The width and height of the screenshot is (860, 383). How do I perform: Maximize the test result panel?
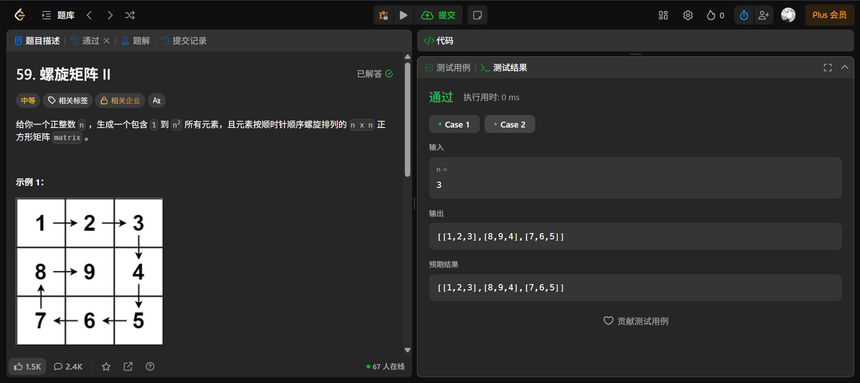tap(828, 68)
